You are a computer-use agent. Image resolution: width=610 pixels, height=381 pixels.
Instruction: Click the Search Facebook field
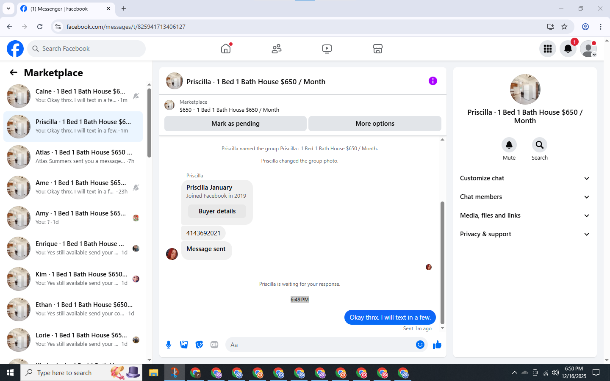click(x=86, y=49)
